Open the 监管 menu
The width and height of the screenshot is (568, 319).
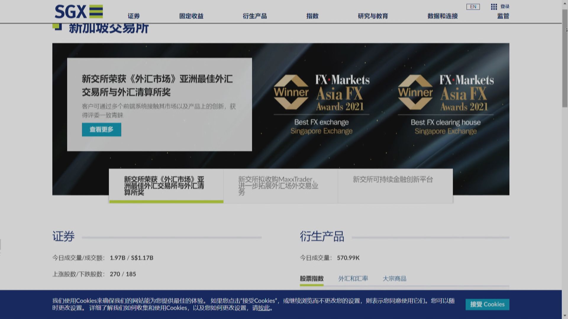pos(503,16)
